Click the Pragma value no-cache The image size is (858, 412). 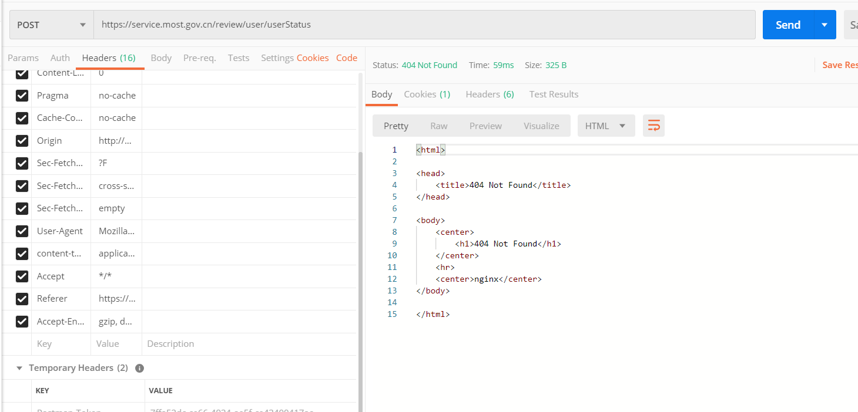tap(117, 96)
